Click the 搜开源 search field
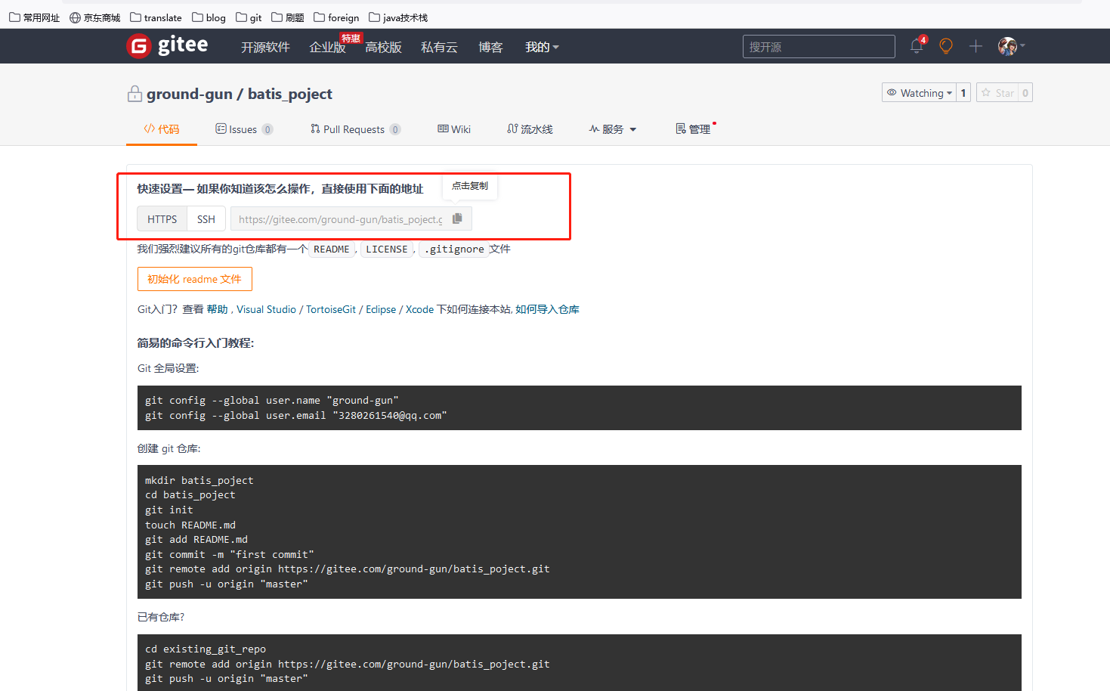 point(818,47)
